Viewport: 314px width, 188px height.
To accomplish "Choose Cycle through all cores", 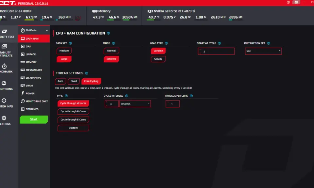I will [73, 103].
